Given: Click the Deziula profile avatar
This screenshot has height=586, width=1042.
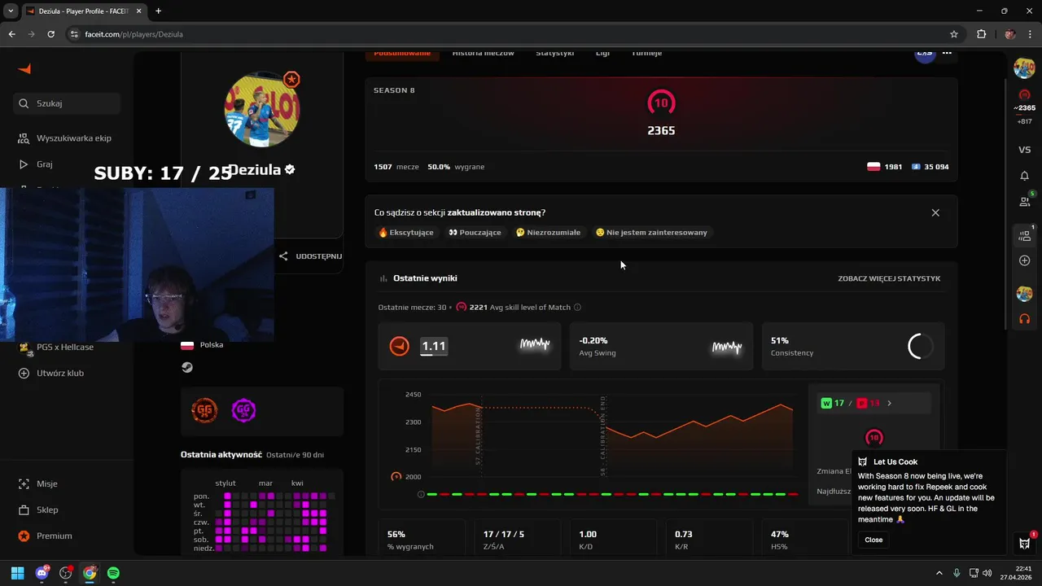Looking at the screenshot, I should click(262, 109).
